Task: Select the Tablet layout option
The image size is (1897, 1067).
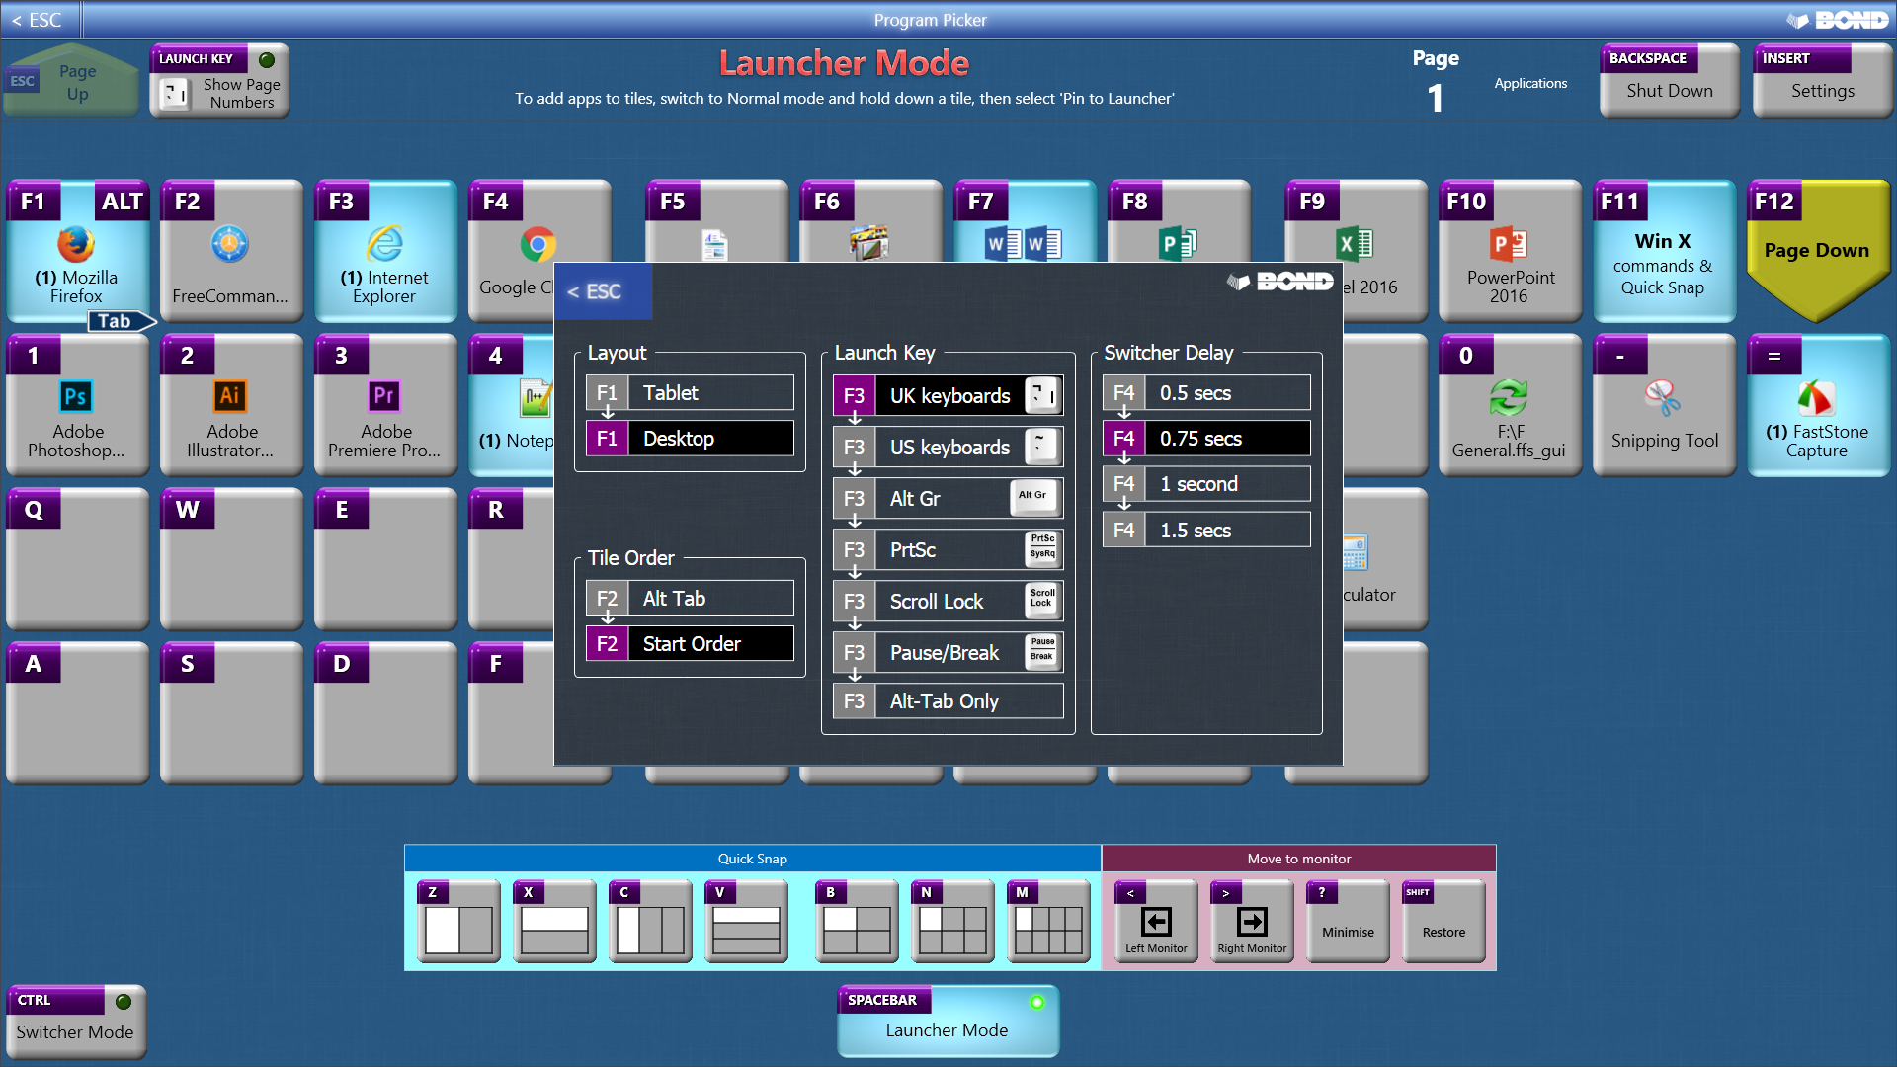Action: point(690,393)
